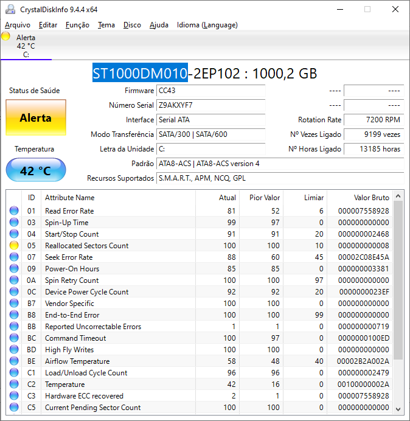Click the 42 °C temperature button
This screenshot has width=410, height=421.
[36, 170]
